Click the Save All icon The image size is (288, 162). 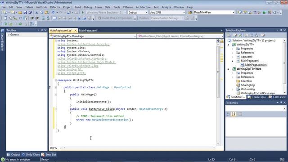(x=30, y=13)
